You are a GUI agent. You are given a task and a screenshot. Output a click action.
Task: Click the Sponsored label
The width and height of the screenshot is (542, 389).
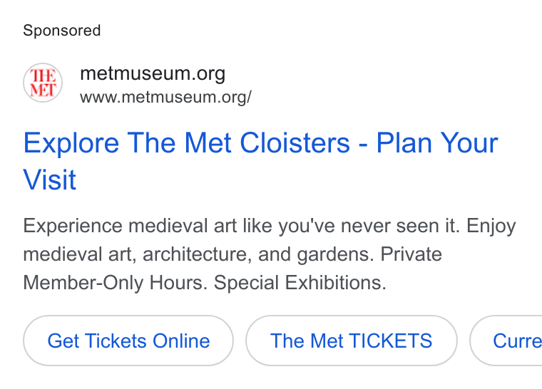coord(62,31)
